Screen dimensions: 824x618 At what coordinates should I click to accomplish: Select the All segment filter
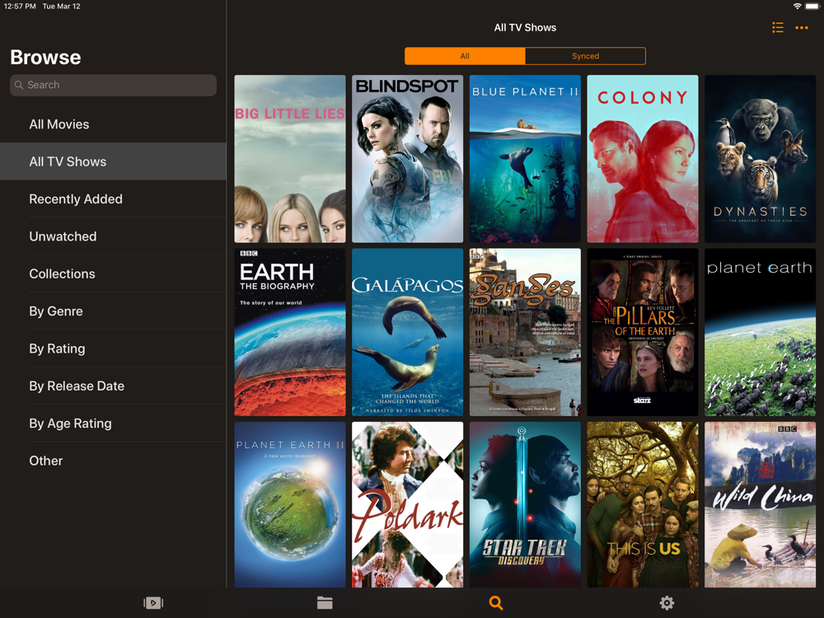pos(465,56)
